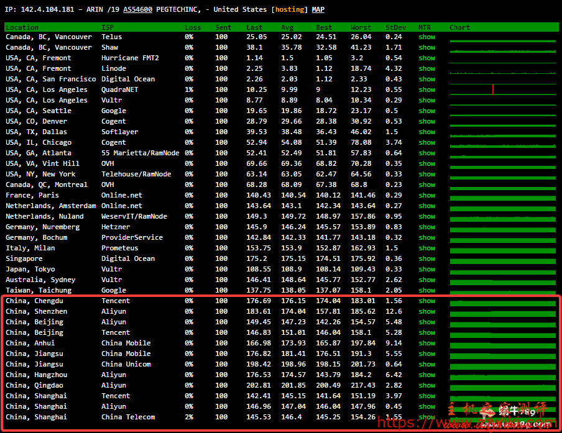Show MTR for Chengdu Tencent row

pyautogui.click(x=426, y=301)
